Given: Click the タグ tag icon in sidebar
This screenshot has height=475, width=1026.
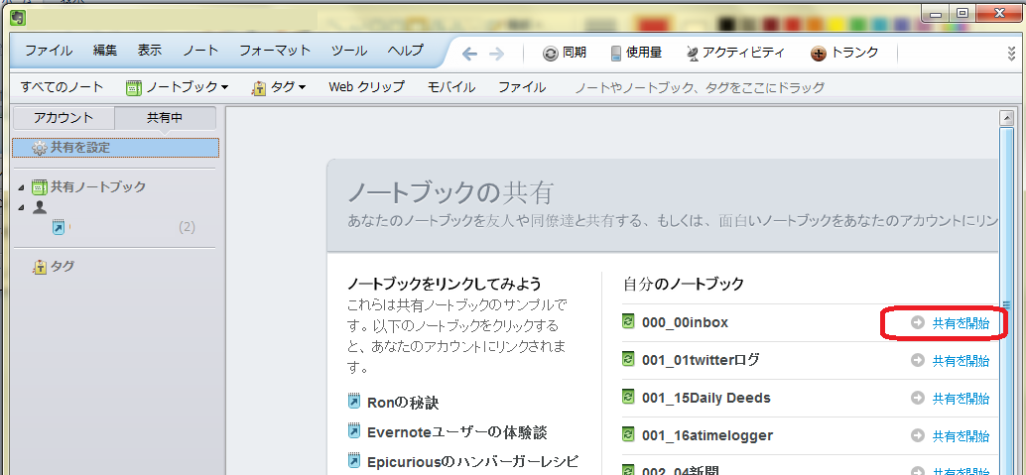Looking at the screenshot, I should tap(40, 267).
